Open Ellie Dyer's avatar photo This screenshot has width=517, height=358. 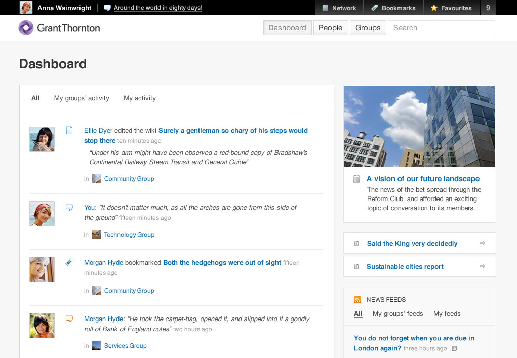pos(42,139)
